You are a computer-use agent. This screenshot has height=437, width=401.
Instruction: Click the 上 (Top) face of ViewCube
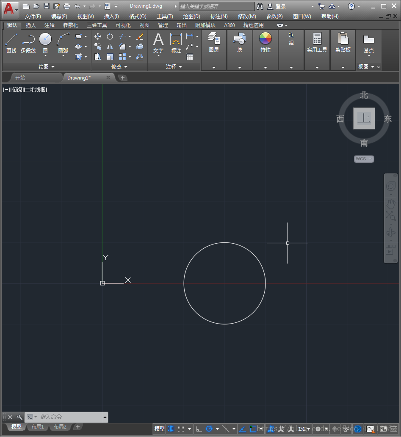[364, 118]
